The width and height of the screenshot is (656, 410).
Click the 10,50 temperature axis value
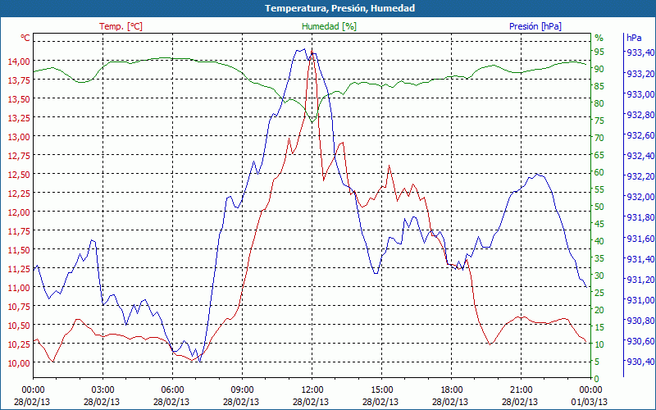coord(18,325)
